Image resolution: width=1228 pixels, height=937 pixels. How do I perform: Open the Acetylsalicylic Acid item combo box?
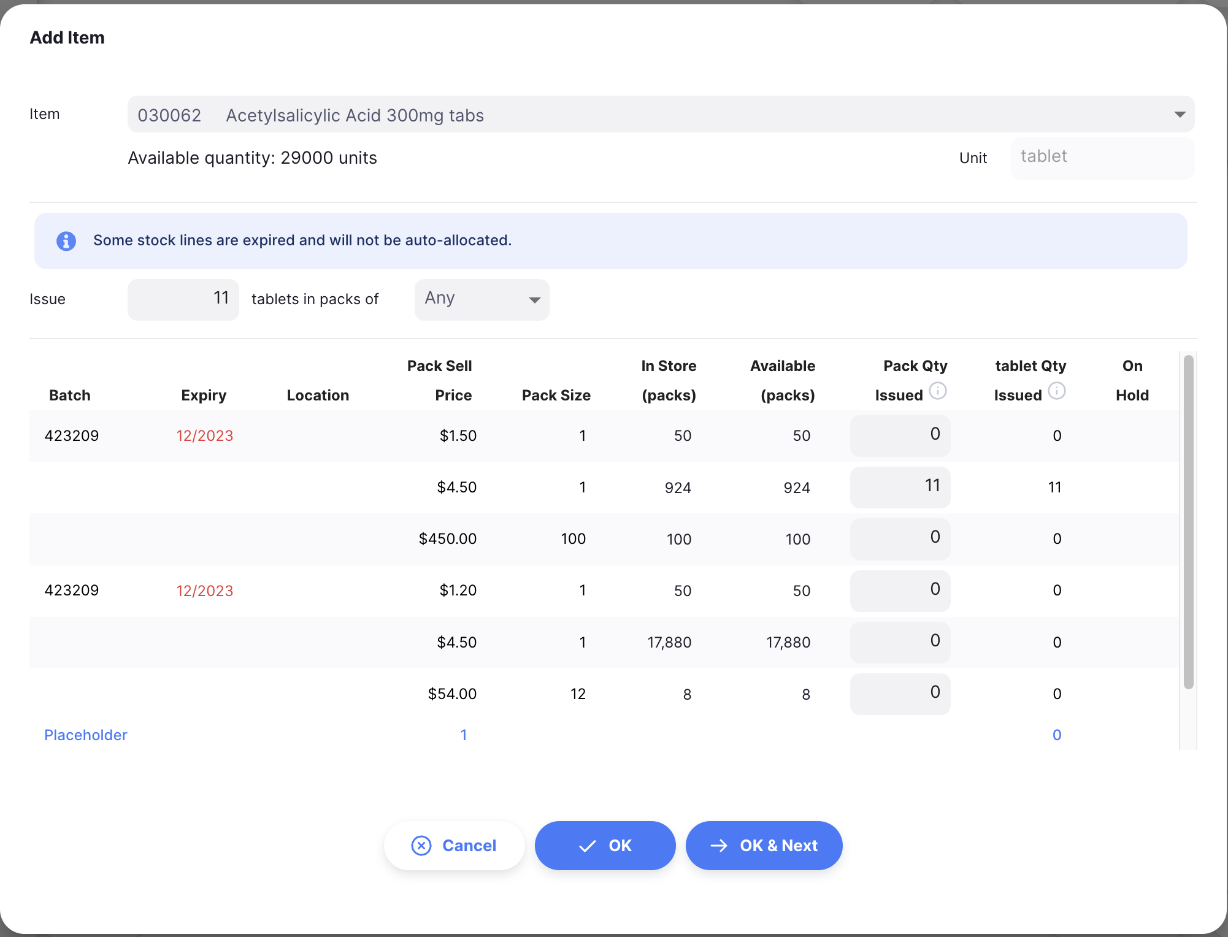tap(661, 114)
